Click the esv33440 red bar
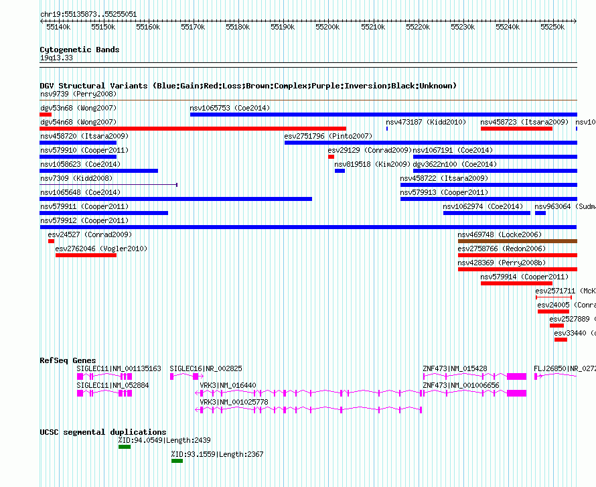The image size is (596, 487). coord(561,340)
